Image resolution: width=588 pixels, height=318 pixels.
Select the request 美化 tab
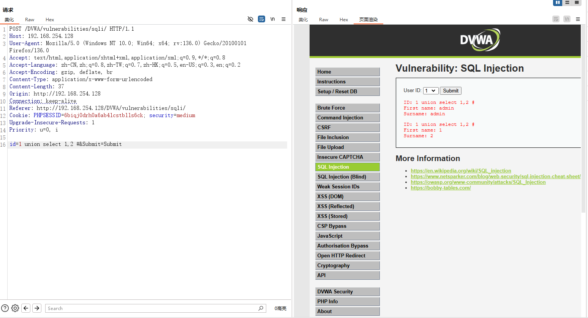[x=9, y=20]
